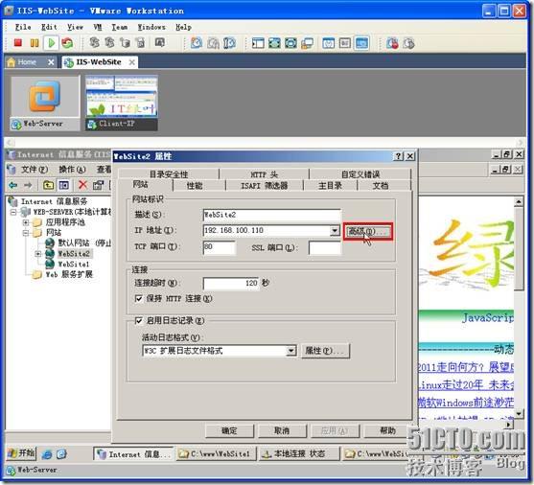Screen dimensions: 534x485
Task: Switch to the 目录安全性 tab
Action: coord(169,174)
